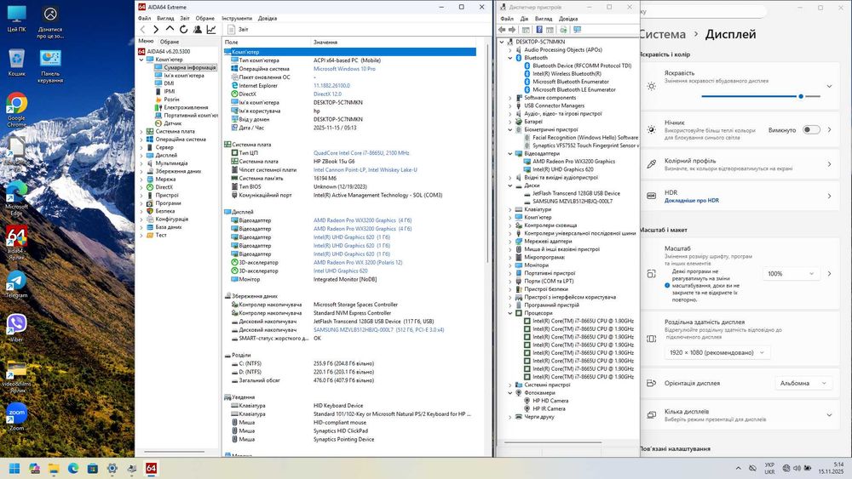
Task: Click AIDA64 user profile toolbar icon
Action: coord(198,29)
